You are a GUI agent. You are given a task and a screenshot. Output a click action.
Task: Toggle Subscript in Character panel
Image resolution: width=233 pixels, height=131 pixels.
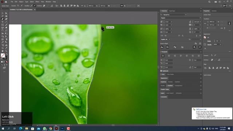(x=183, y=36)
